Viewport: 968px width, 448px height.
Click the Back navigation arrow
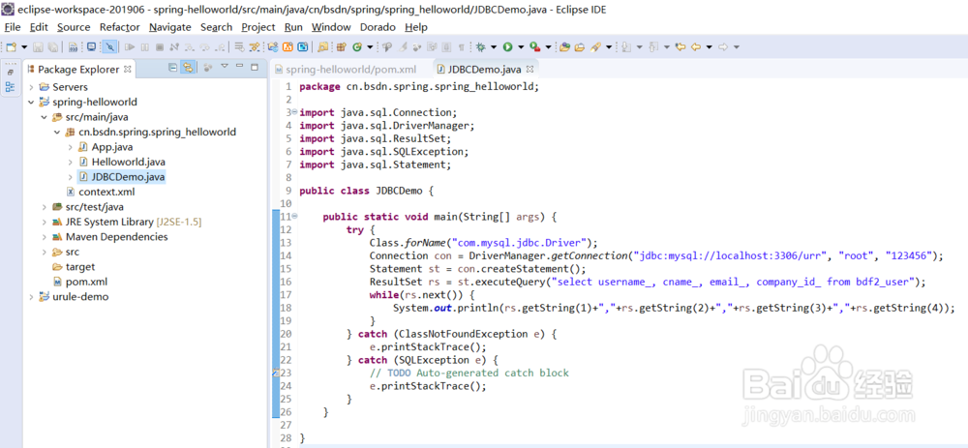click(696, 46)
